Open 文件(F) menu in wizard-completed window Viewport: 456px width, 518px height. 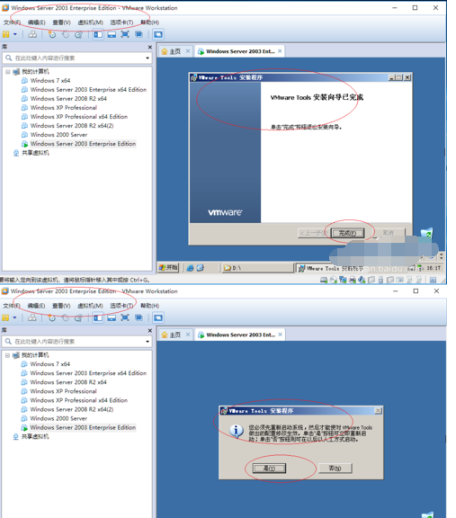click(x=12, y=22)
